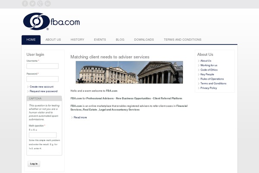This screenshot has width=259, height=173.
Task: Click the Log in button
Action: (x=34, y=164)
